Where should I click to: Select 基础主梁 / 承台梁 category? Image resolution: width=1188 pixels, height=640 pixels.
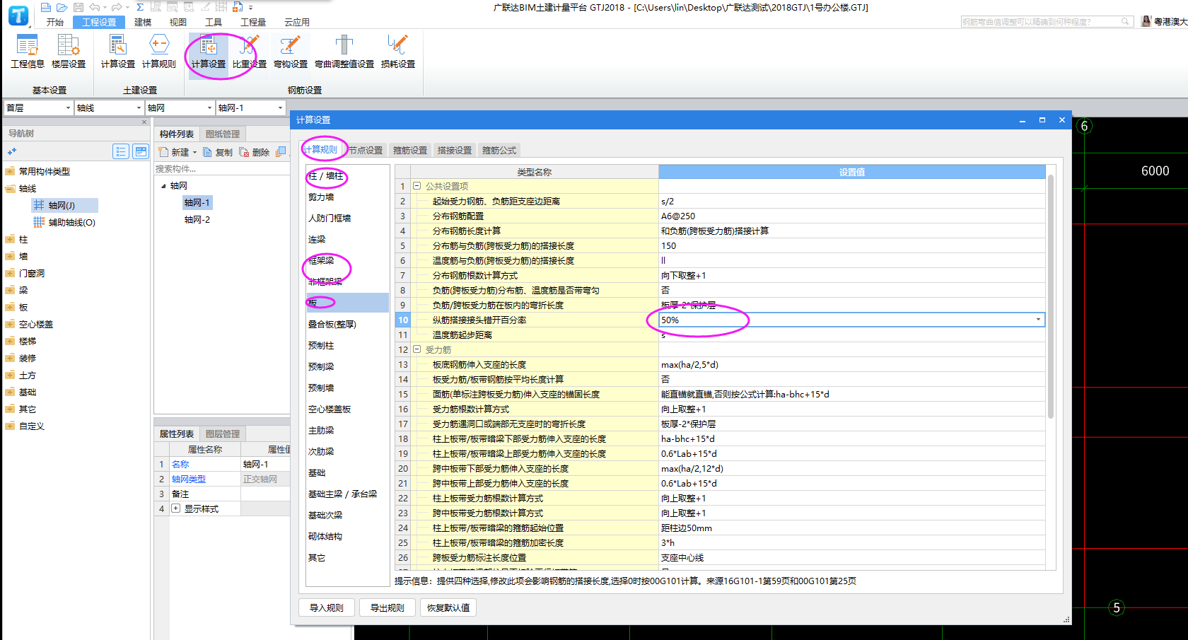343,494
